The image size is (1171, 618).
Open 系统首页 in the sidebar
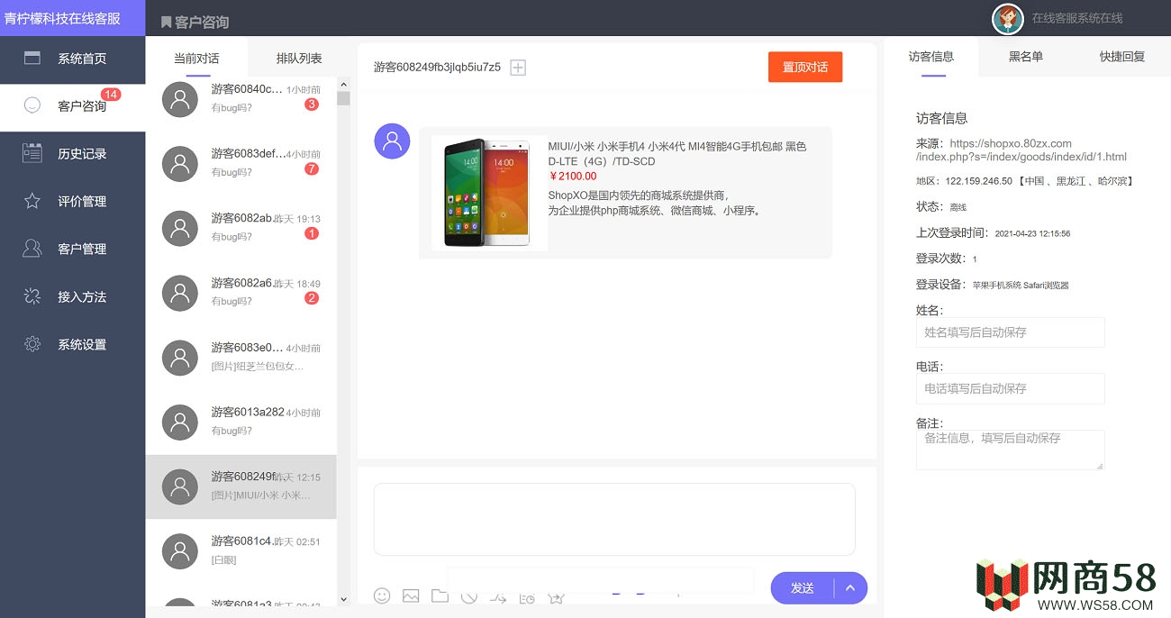click(x=72, y=59)
